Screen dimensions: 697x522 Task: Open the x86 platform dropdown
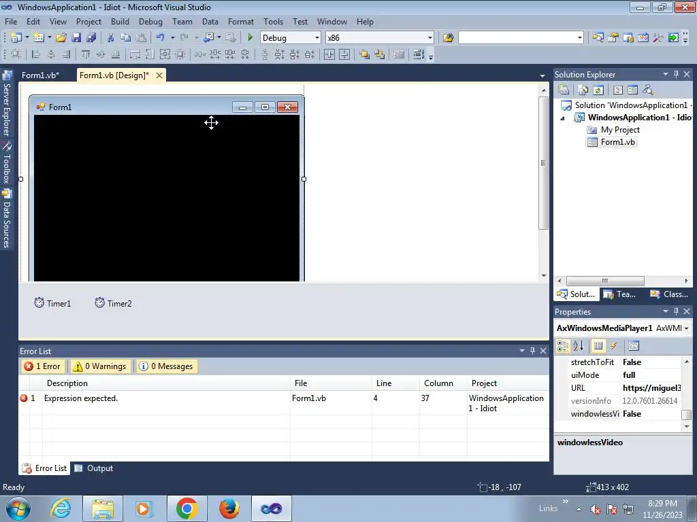(x=430, y=38)
